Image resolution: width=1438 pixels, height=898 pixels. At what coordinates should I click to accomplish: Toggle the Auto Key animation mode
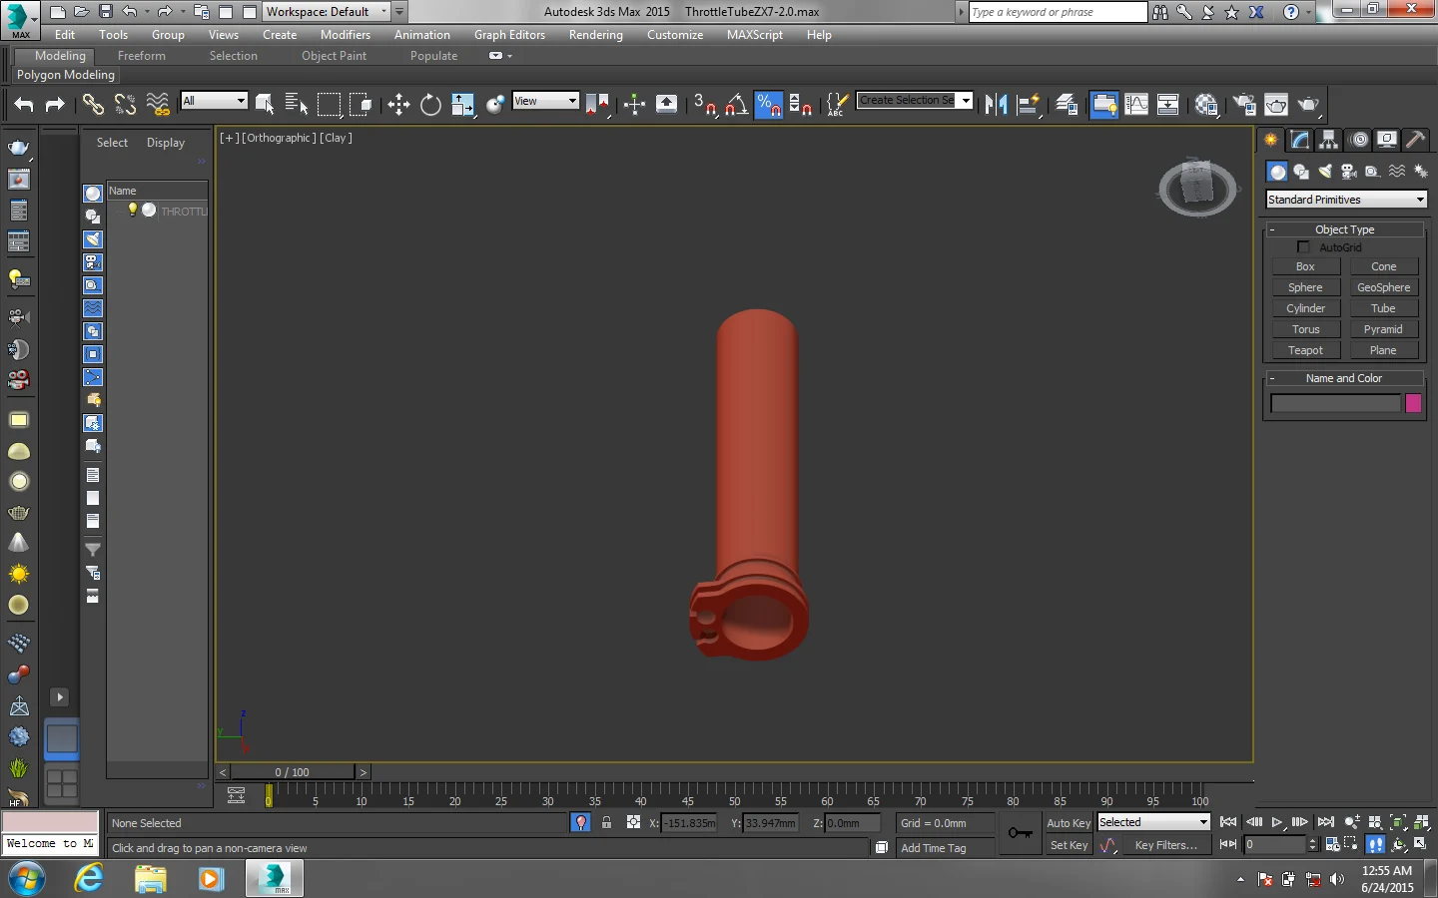coord(1069,823)
